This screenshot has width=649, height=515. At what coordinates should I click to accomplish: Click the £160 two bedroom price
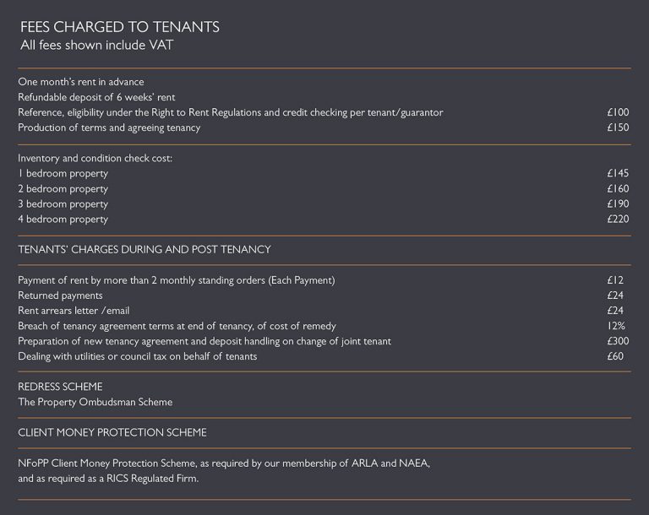pyautogui.click(x=618, y=188)
